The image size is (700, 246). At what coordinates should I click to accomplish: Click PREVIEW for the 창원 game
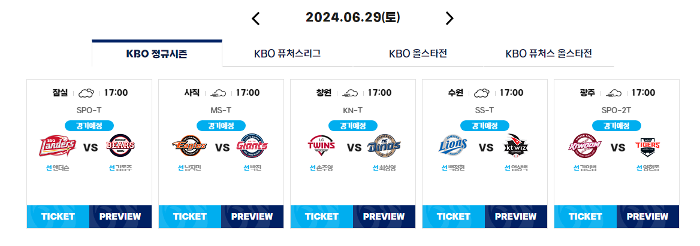click(x=384, y=217)
